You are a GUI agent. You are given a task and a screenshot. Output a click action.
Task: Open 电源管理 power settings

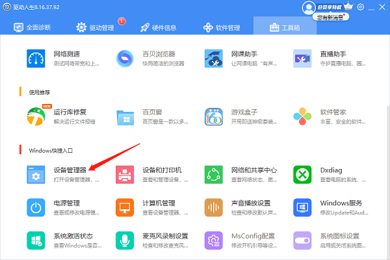pyautogui.click(x=36, y=207)
